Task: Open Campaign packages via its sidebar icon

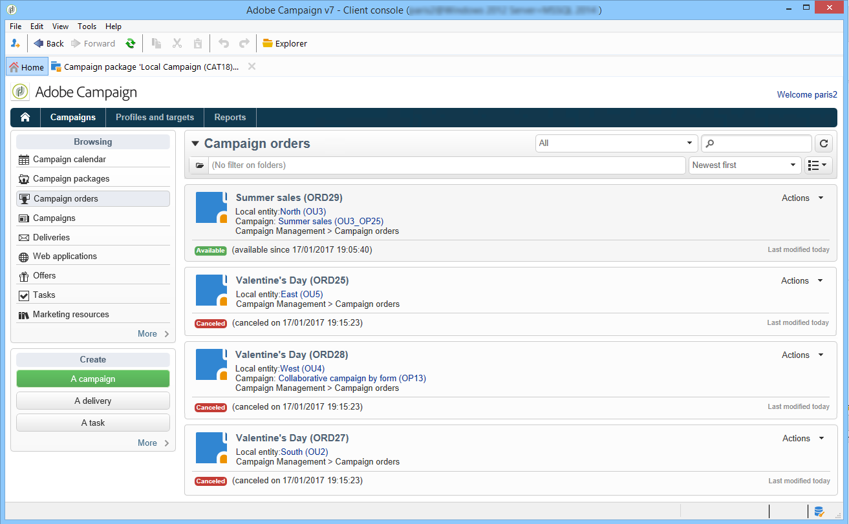Action: [x=24, y=179]
